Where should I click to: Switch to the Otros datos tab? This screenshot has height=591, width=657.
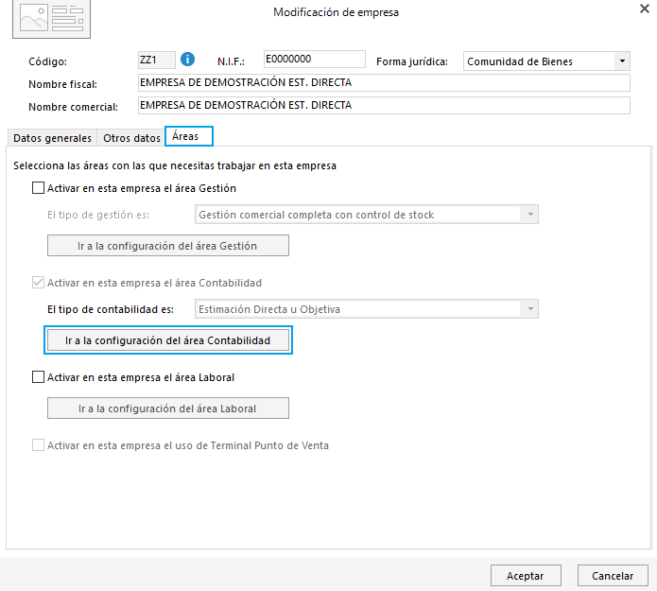(x=131, y=138)
